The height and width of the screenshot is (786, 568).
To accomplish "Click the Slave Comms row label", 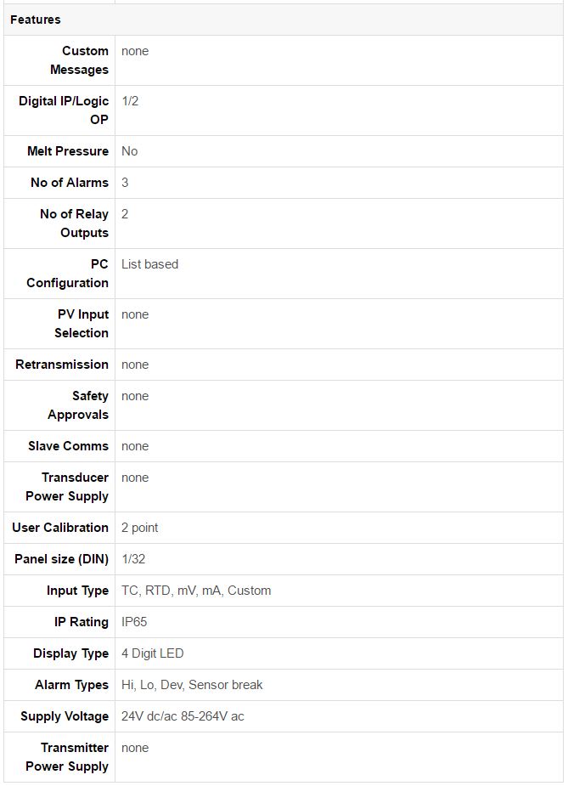I will coord(68,446).
